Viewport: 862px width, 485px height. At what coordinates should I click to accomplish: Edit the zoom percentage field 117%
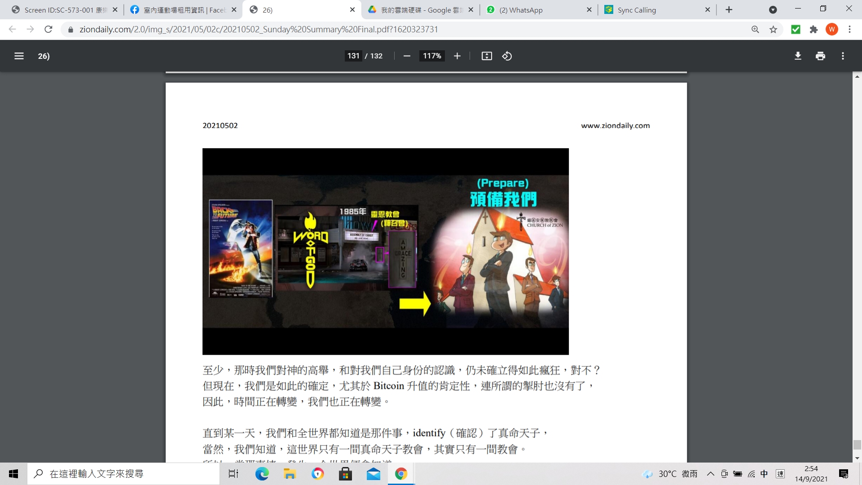coord(432,56)
